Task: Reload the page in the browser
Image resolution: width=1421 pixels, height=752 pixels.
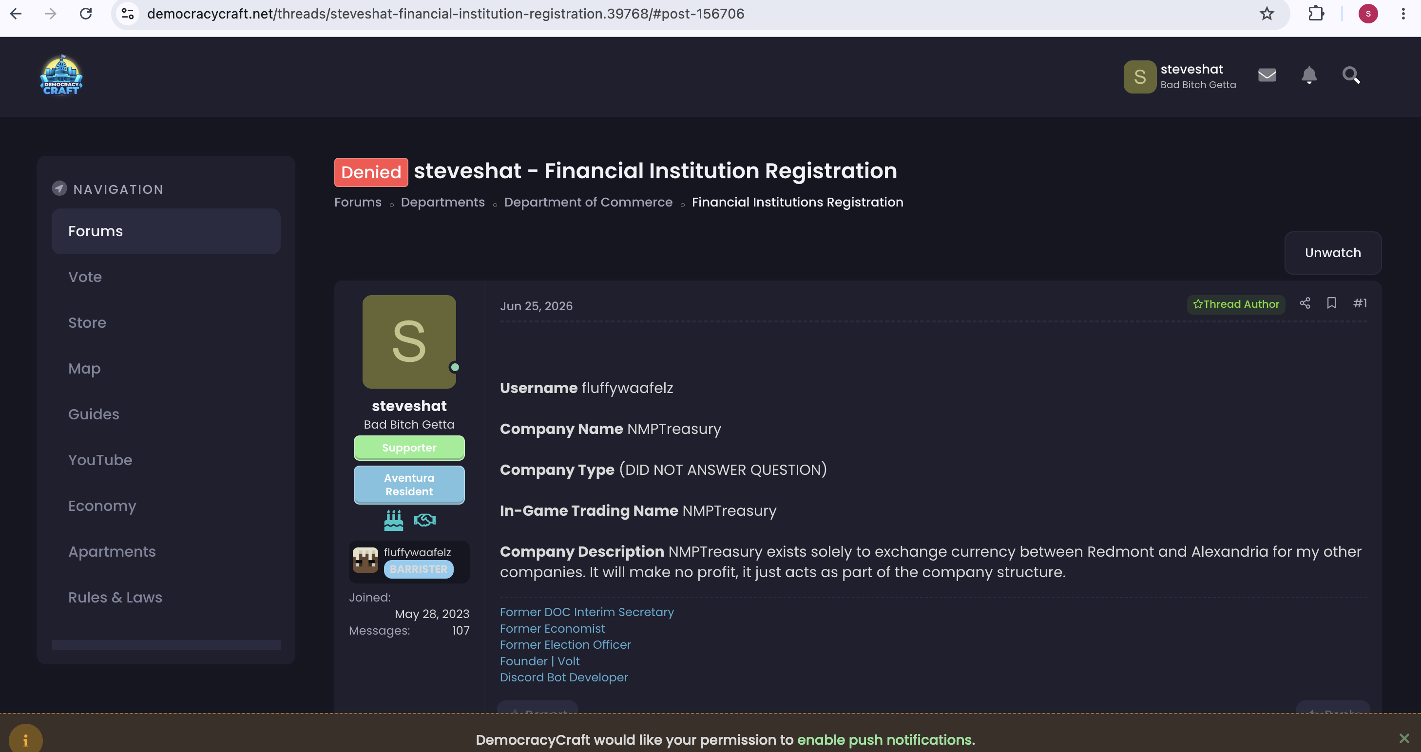Action: (85, 14)
